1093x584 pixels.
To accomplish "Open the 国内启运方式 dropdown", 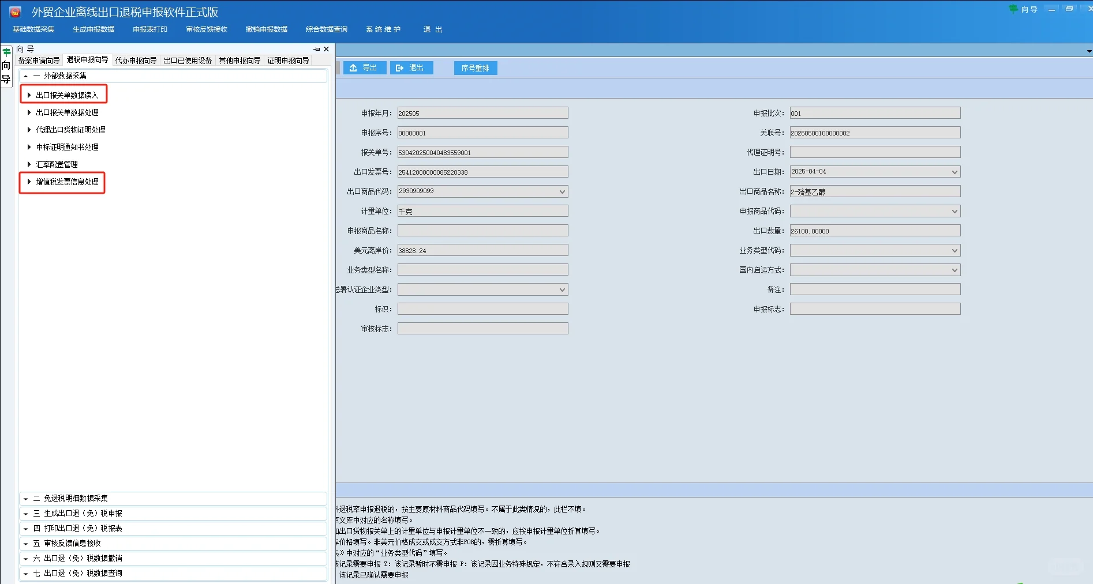I will [x=954, y=270].
